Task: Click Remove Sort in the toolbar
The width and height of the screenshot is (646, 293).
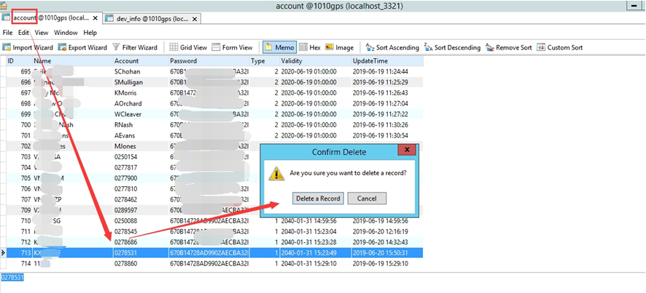Action: point(508,47)
